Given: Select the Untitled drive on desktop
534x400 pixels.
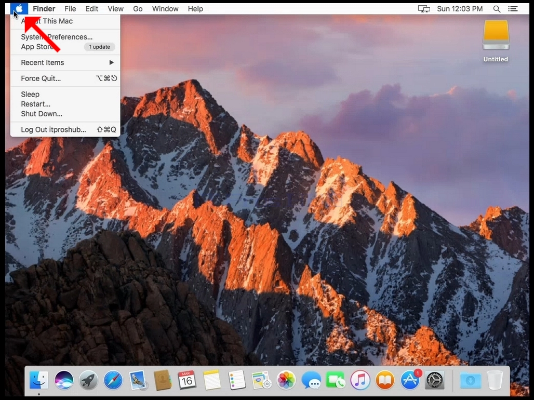Looking at the screenshot, I should pyautogui.click(x=496, y=41).
